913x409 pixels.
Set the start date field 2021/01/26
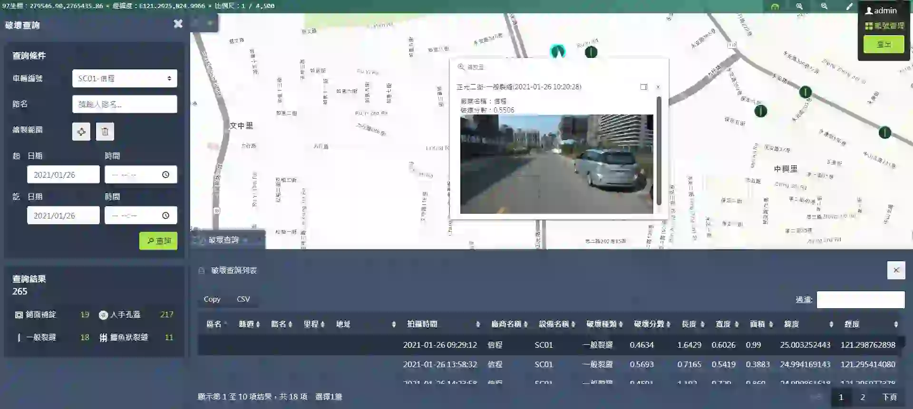point(63,175)
